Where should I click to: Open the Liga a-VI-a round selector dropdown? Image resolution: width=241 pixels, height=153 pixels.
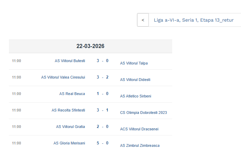pos(194,20)
